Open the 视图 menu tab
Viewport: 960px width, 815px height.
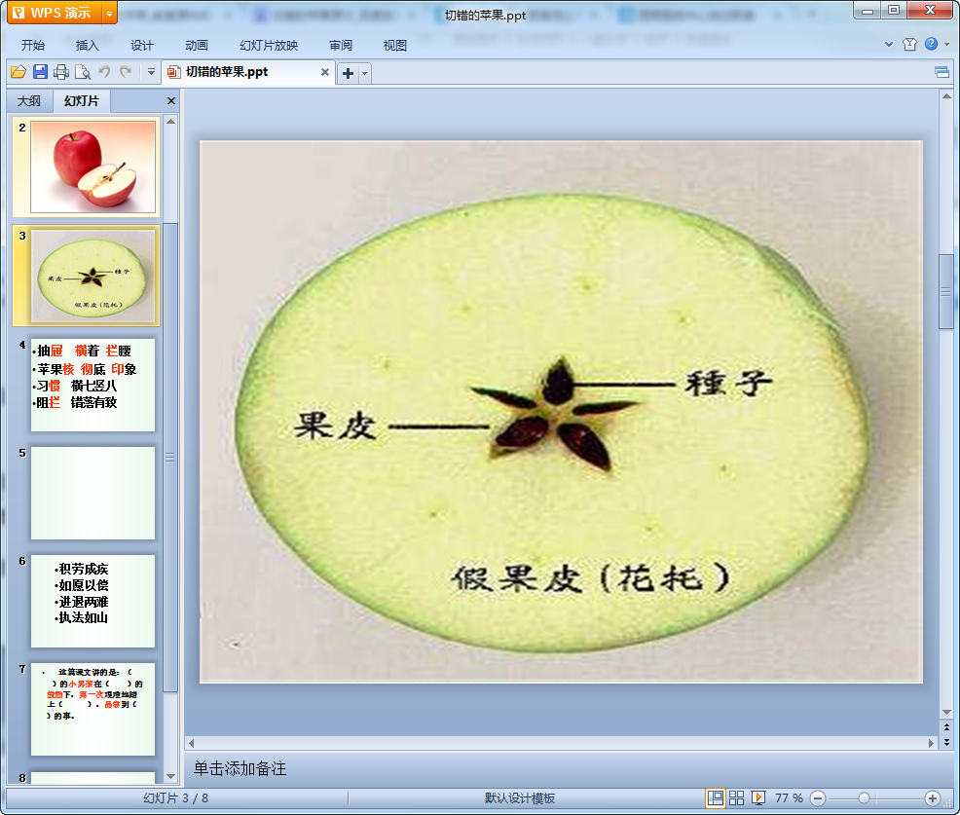pyautogui.click(x=395, y=46)
